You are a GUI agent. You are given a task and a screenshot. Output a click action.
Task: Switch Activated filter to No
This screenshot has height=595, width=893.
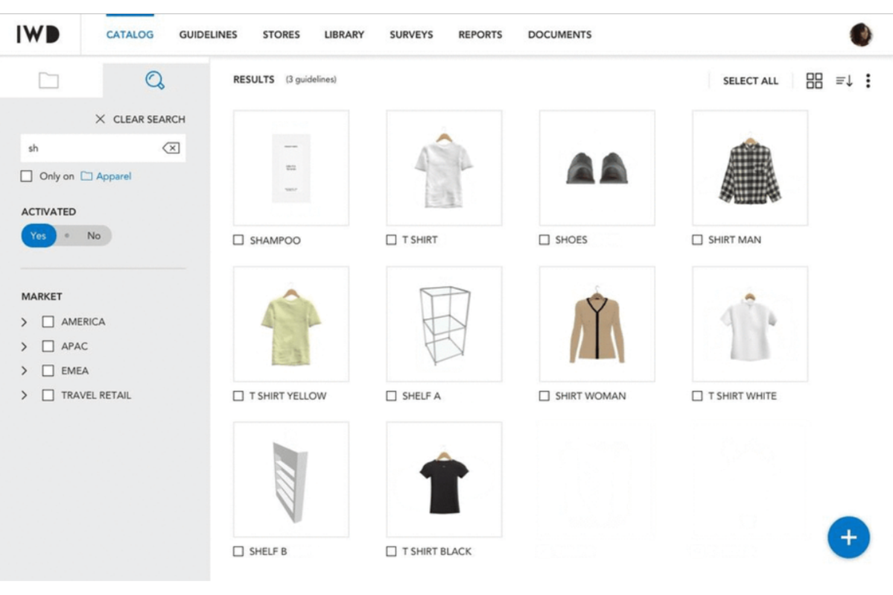click(94, 236)
